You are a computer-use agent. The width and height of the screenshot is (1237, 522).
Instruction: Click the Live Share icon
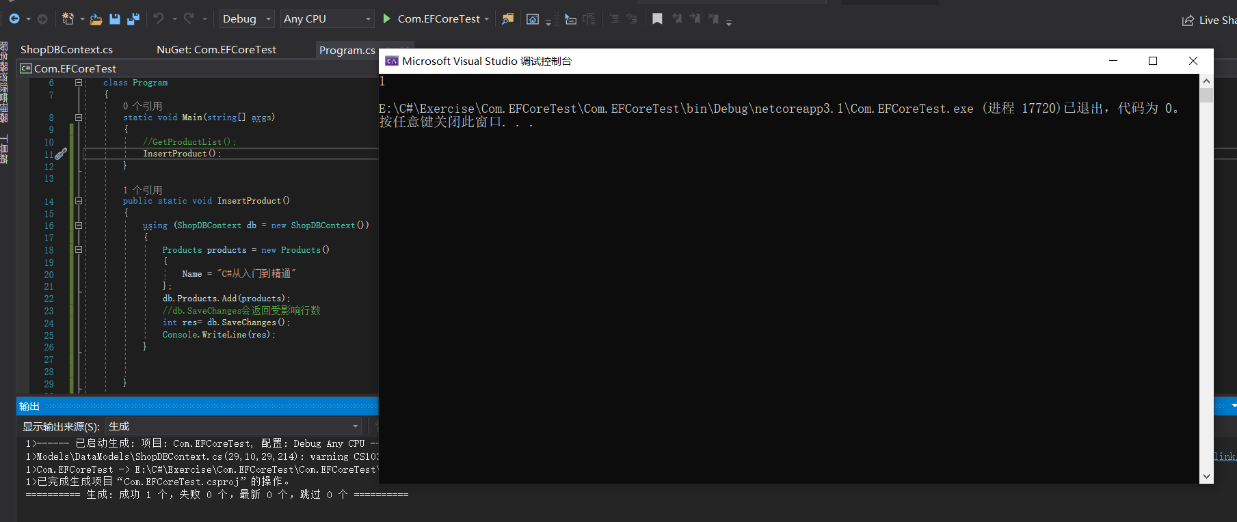pyautogui.click(x=1188, y=20)
